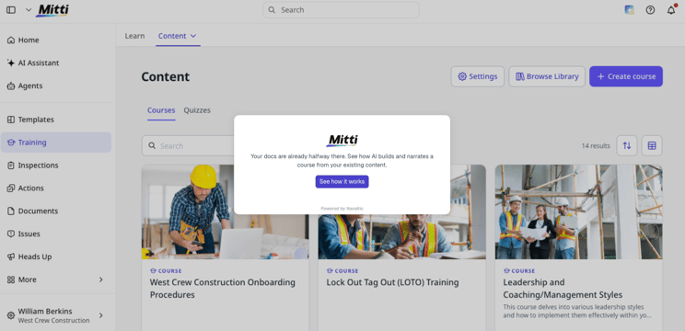
Task: Expand William Berkins account chevron
Action: (x=101, y=315)
